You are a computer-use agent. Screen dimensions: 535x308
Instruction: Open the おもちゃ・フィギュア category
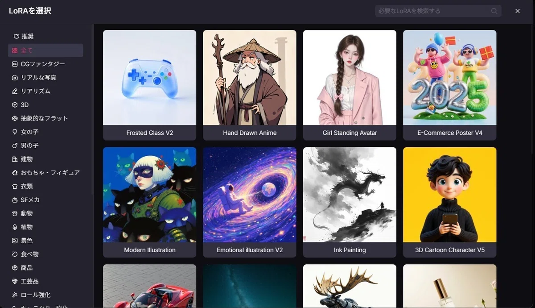pyautogui.click(x=45, y=173)
